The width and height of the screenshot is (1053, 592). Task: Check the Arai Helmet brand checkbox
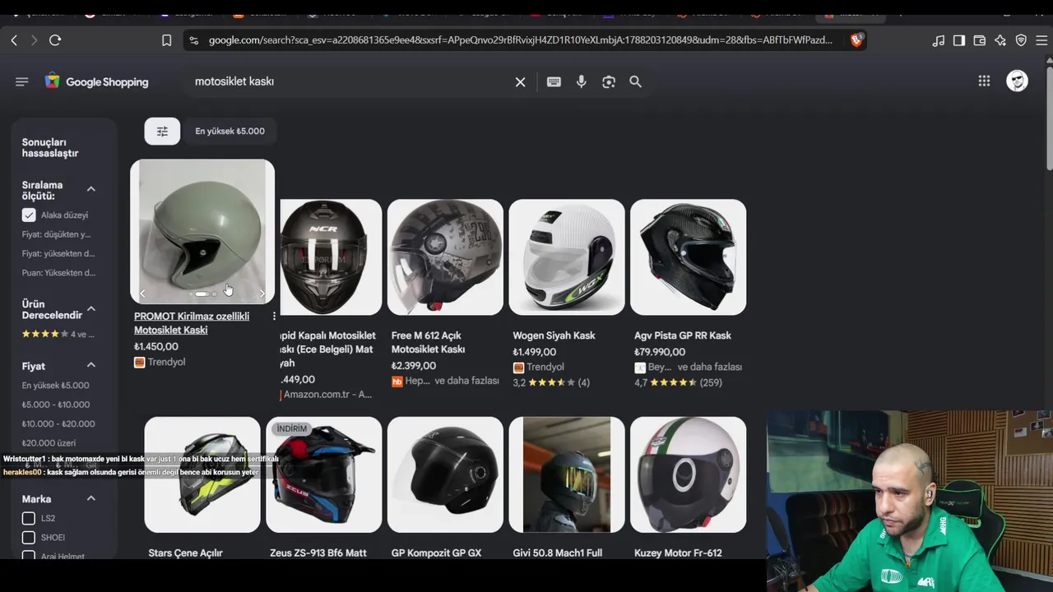click(x=29, y=555)
